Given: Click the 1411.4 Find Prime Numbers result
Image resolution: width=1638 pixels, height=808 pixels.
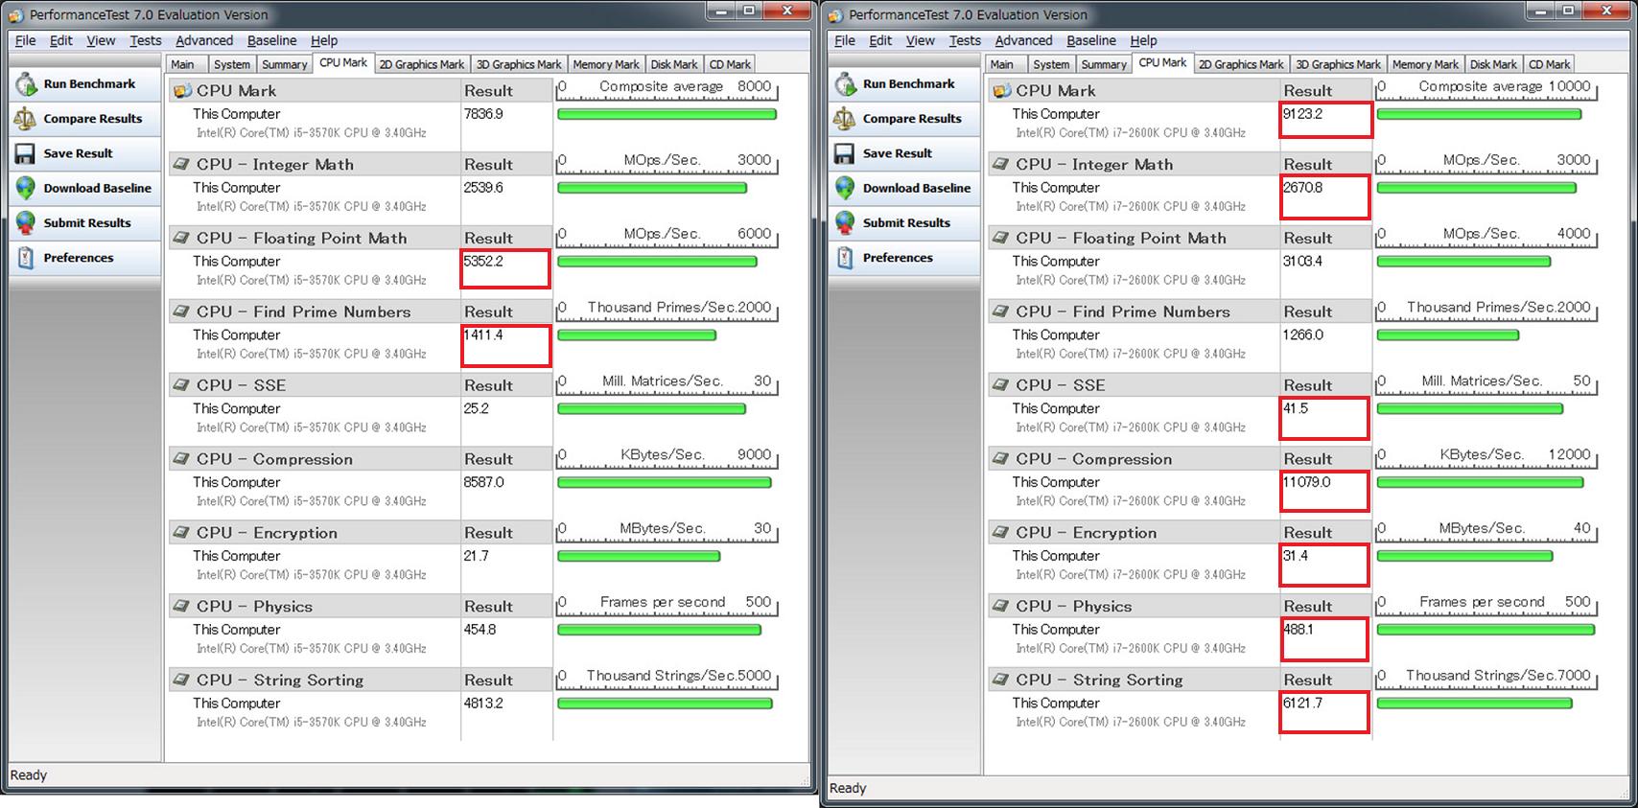Looking at the screenshot, I should (483, 335).
